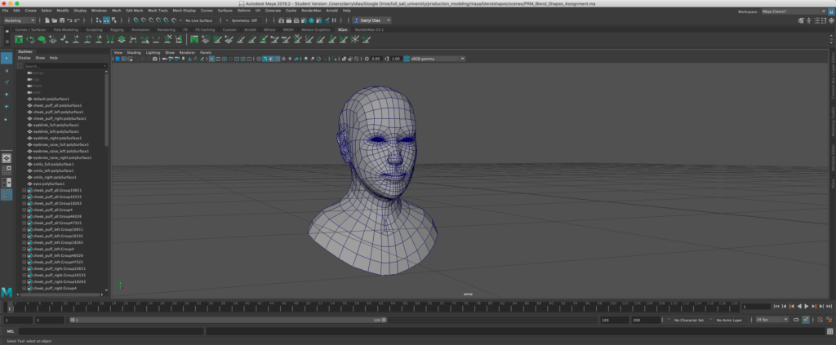This screenshot has height=345, width=836.
Task: Click the time range slider bar
Action: (228, 320)
